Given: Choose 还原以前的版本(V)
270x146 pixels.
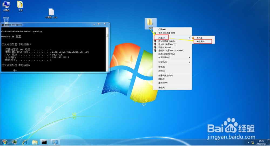Looking at the screenshot, I should pyautogui.click(x=172, y=54).
